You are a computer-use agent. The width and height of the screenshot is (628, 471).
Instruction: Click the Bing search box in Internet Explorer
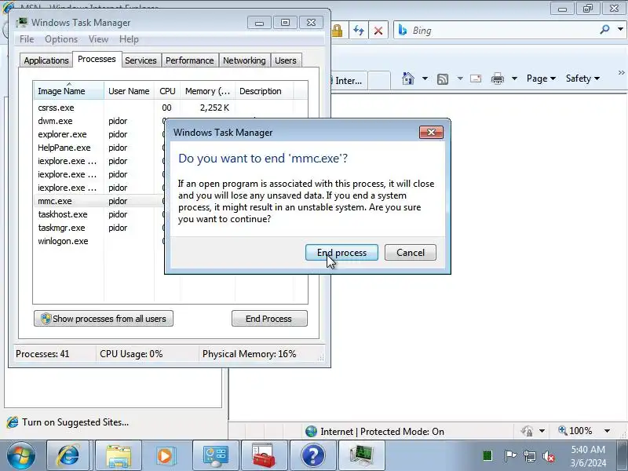[x=497, y=31]
